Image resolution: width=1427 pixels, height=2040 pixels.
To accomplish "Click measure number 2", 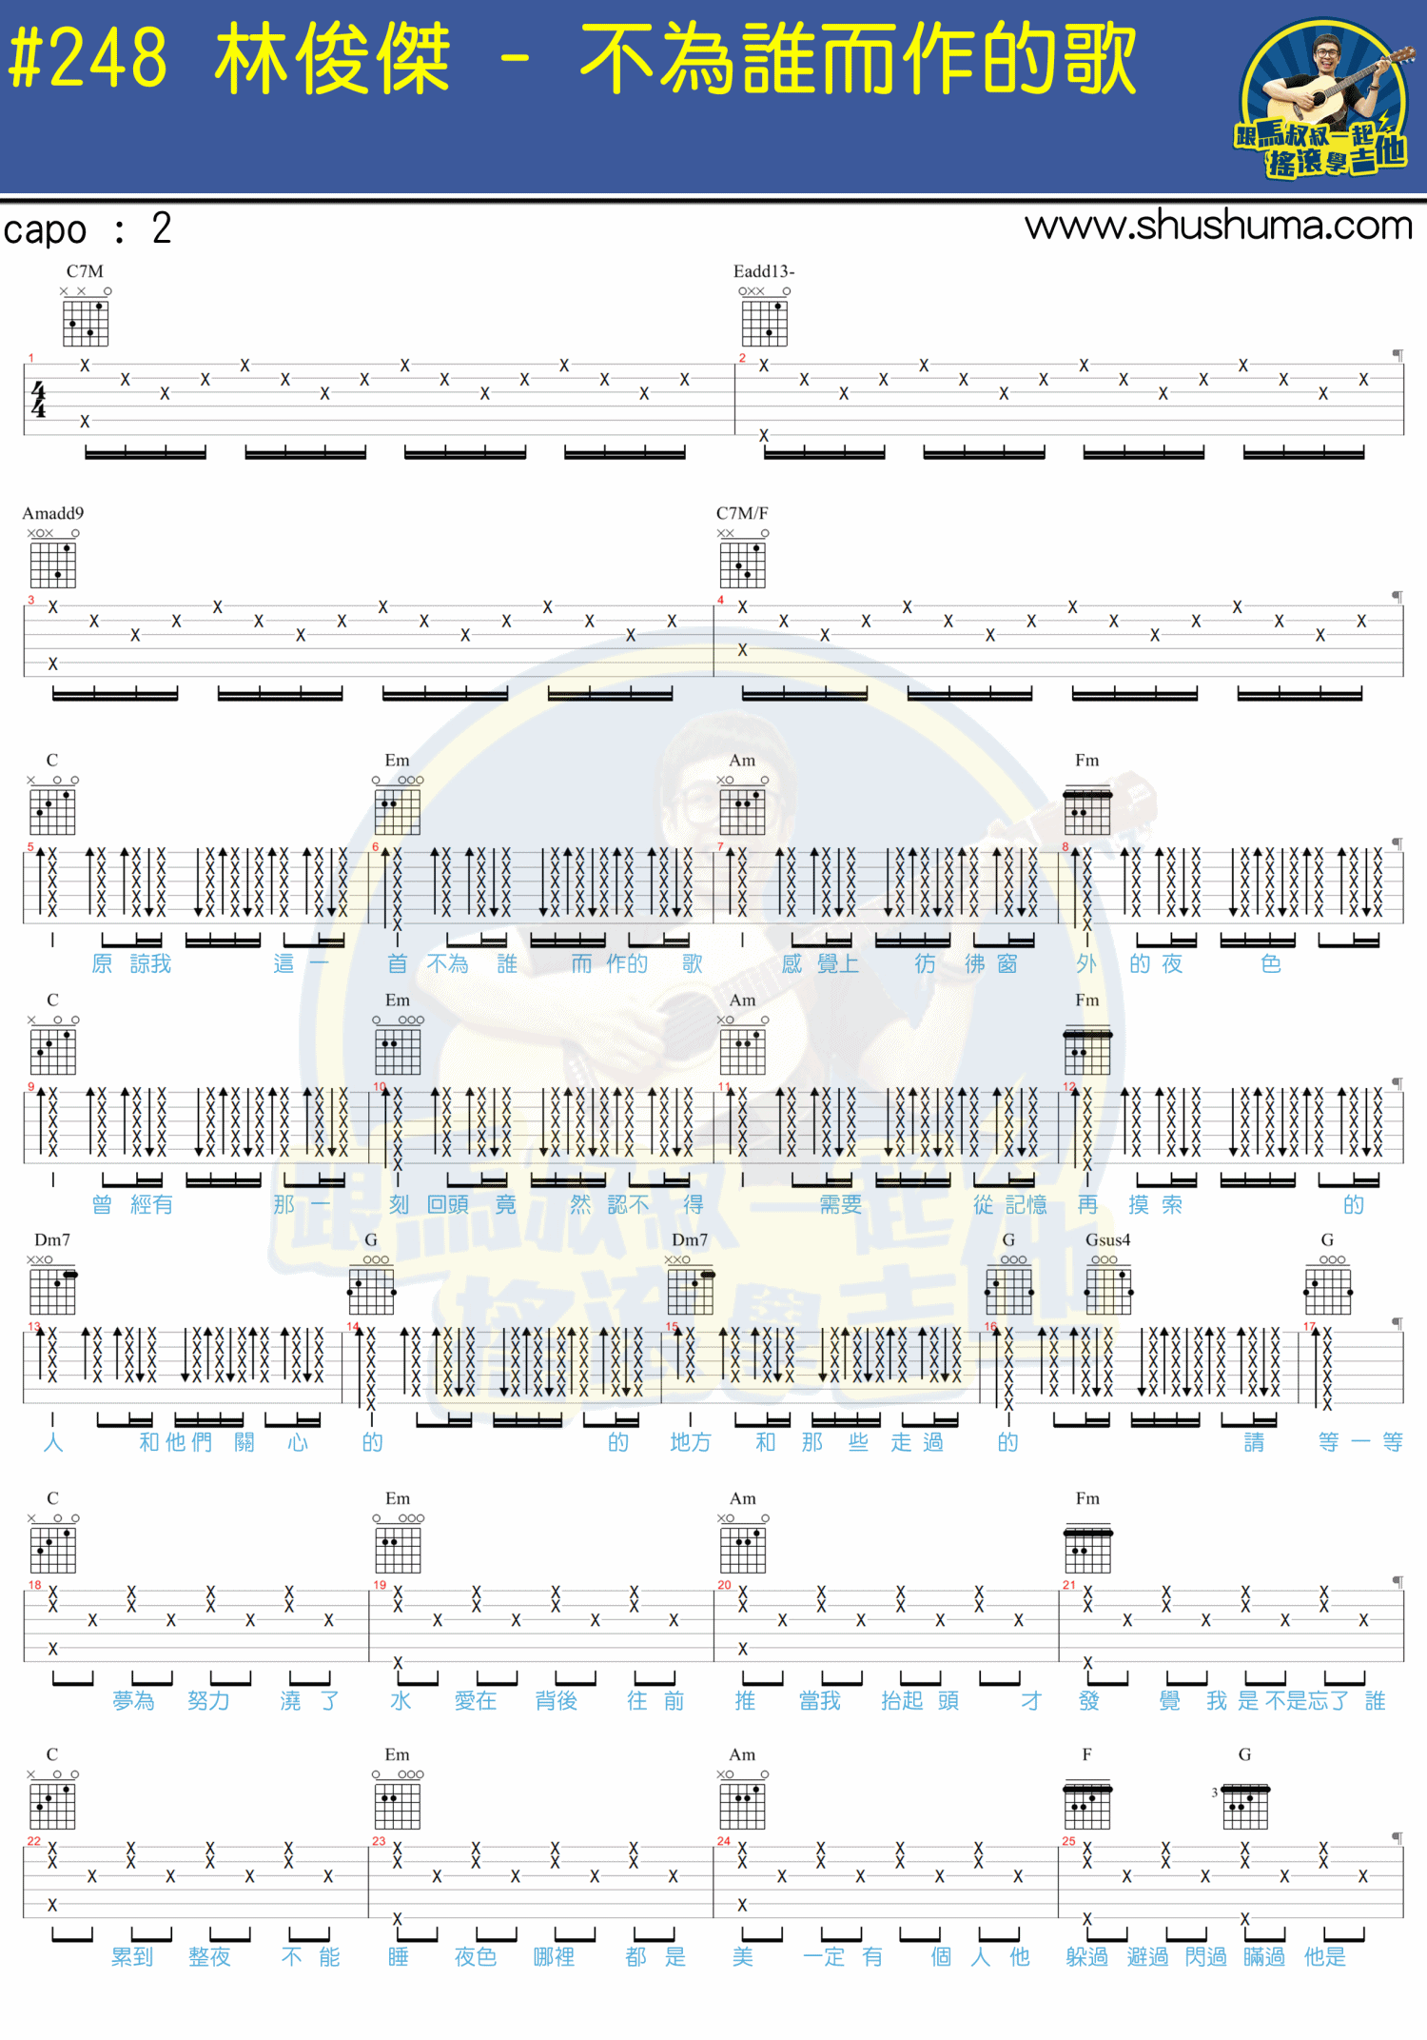I will click(x=742, y=358).
